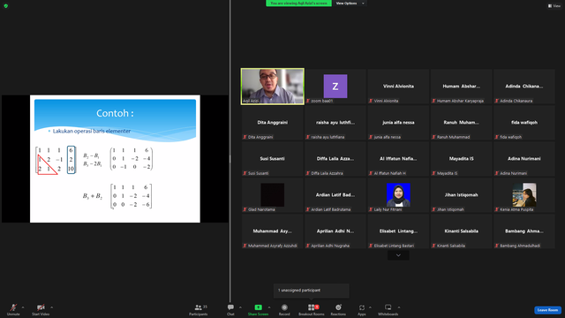The width and height of the screenshot is (565, 318).
Task: Click the View layout button
Action: 554,6
